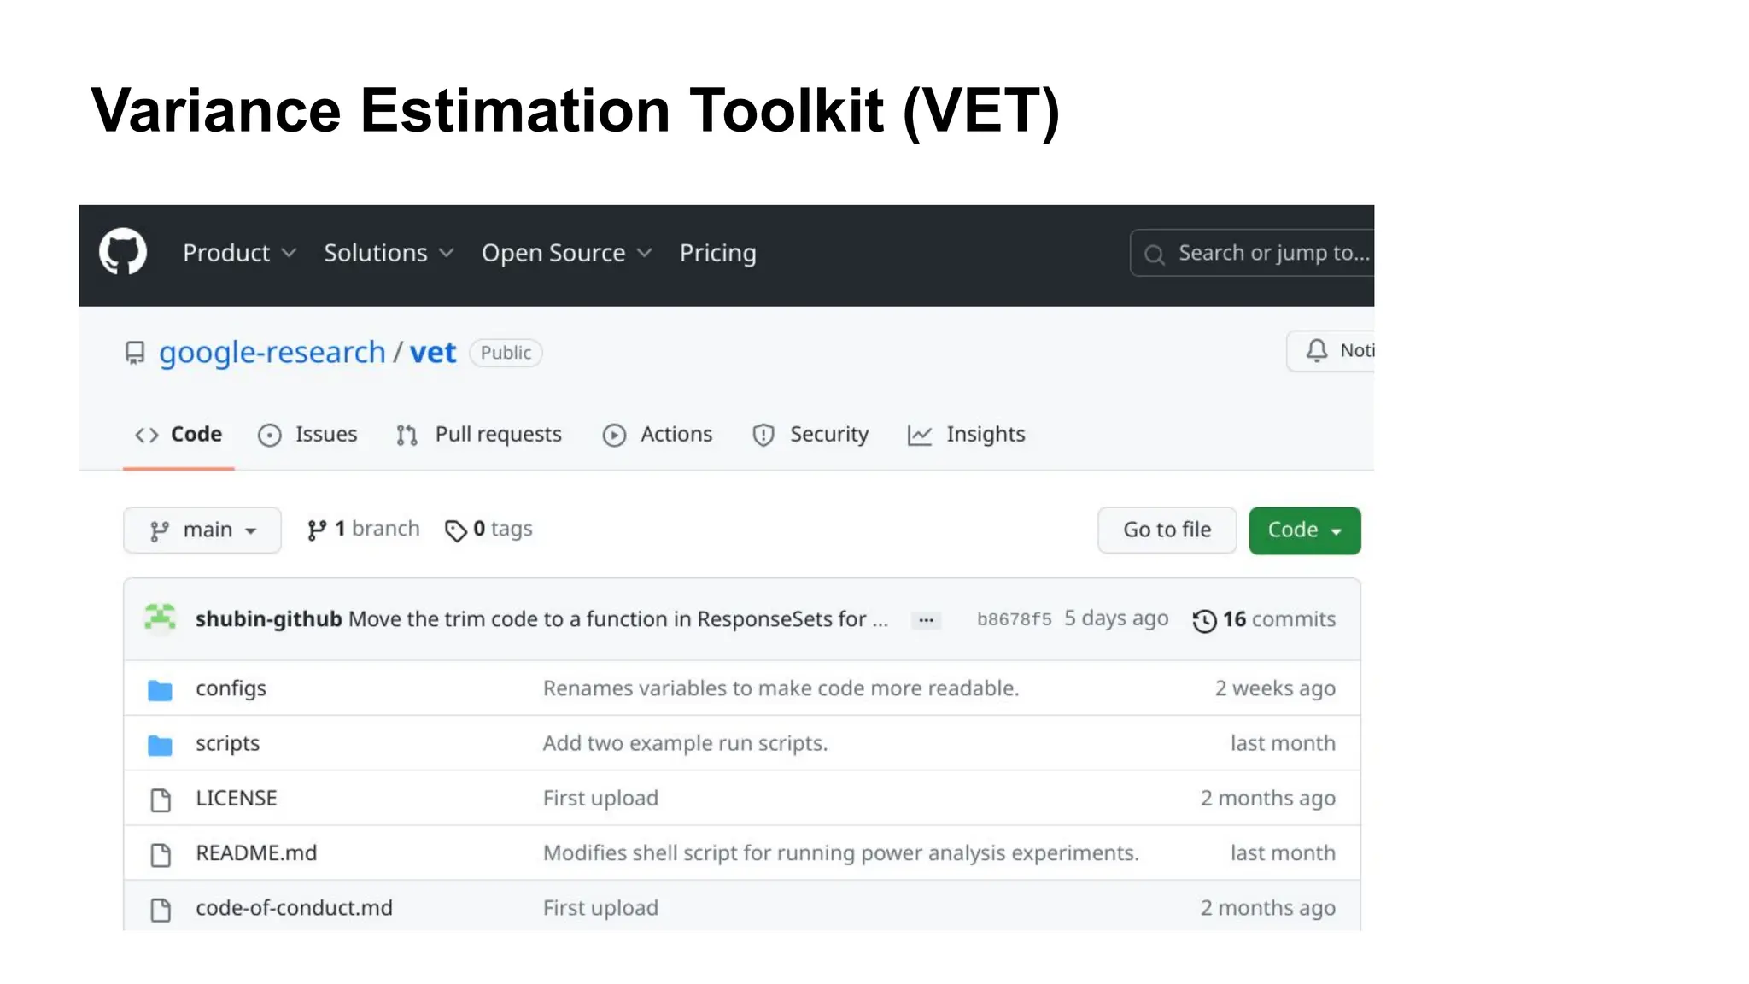The image size is (1749, 984).
Task: Click shubin-github's avatar image
Action: tap(160, 618)
